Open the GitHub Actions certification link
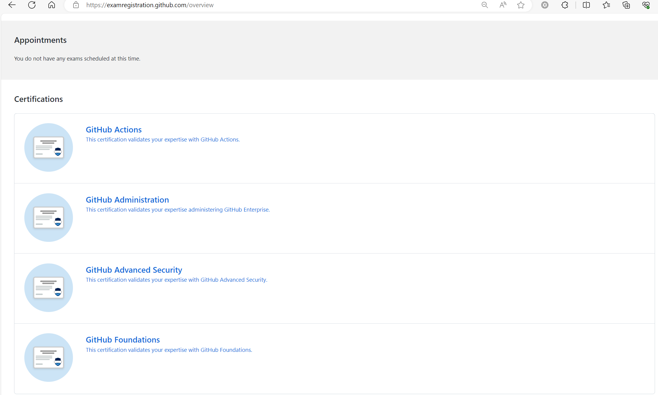The height and width of the screenshot is (395, 658). (x=113, y=129)
